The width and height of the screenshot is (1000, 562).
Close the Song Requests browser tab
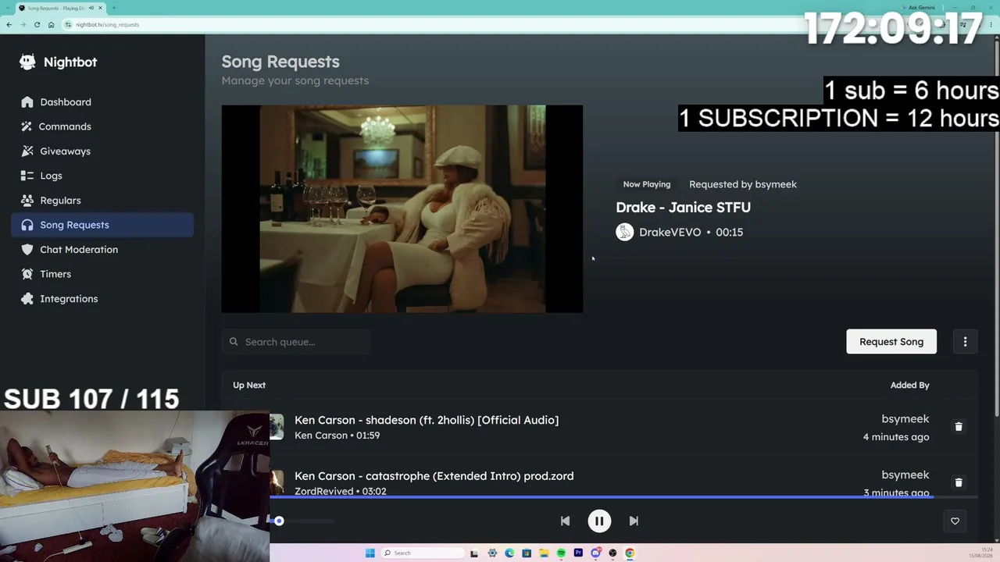(100, 8)
